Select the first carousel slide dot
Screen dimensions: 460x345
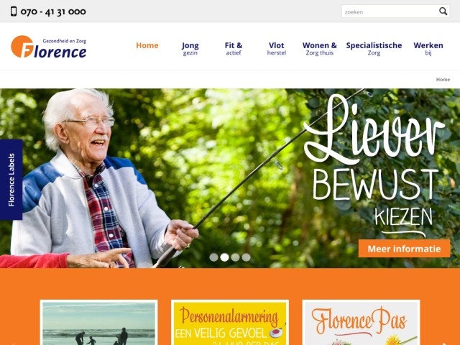tap(214, 257)
